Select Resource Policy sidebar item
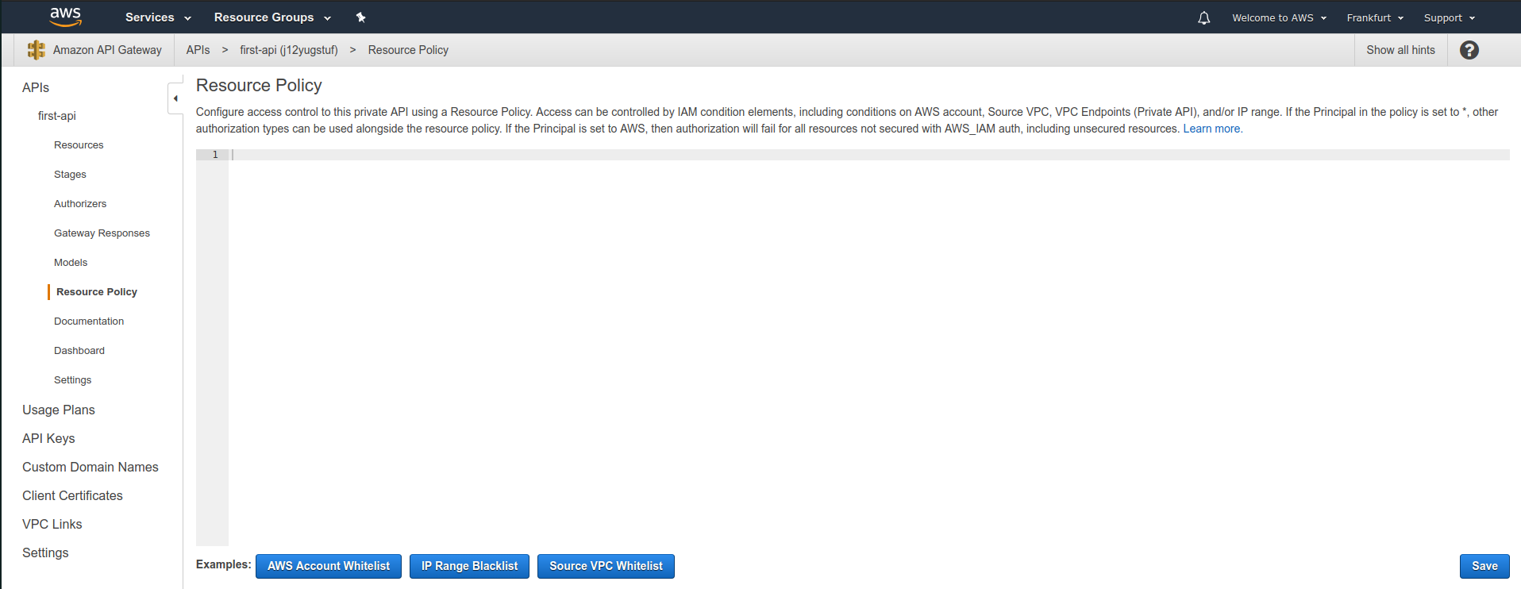This screenshot has width=1521, height=589. tap(97, 292)
